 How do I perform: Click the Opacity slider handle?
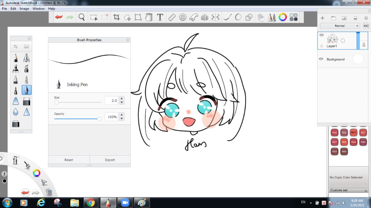99,119
